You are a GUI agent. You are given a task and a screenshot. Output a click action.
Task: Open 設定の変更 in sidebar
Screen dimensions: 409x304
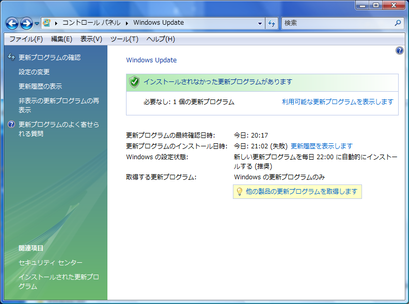tap(34, 72)
